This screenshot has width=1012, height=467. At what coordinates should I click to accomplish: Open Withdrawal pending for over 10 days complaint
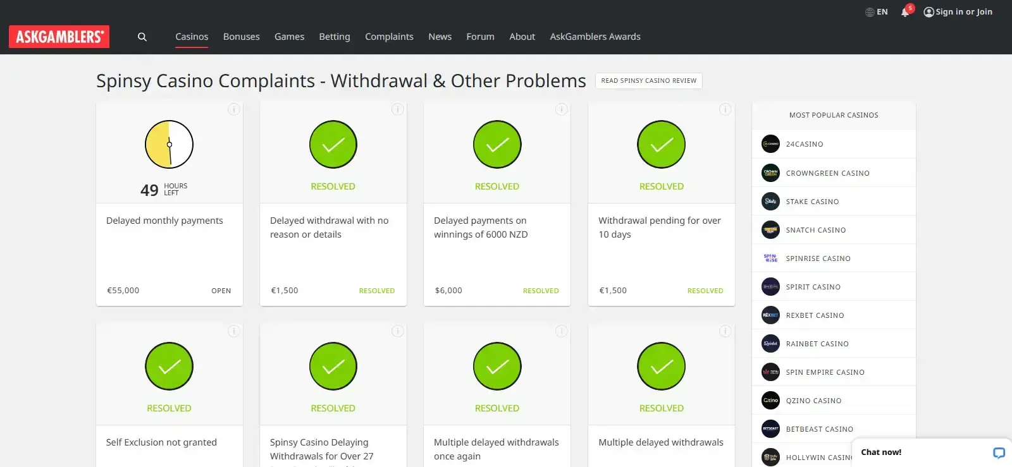[x=660, y=227]
